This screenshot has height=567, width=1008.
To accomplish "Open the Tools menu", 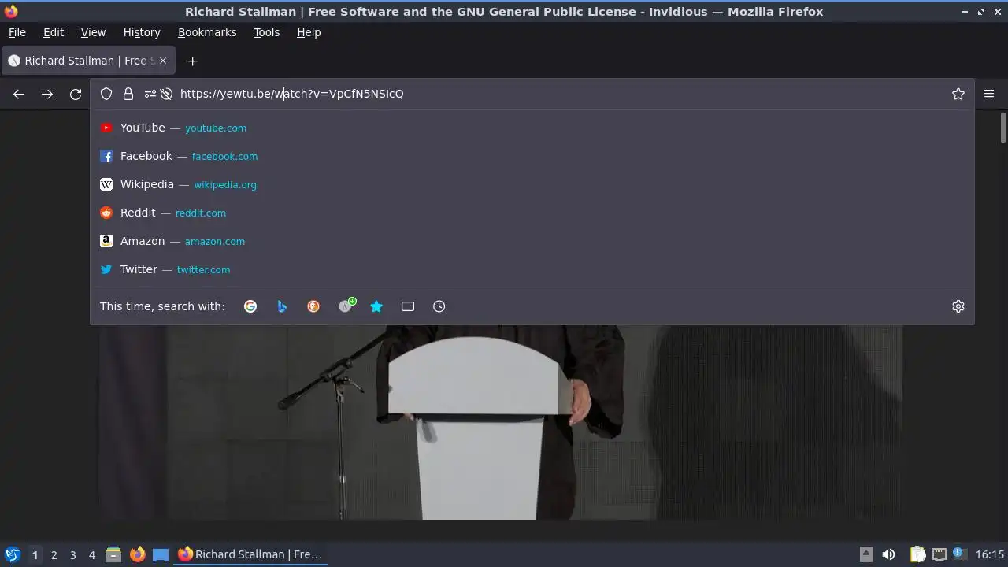I will coord(266,32).
